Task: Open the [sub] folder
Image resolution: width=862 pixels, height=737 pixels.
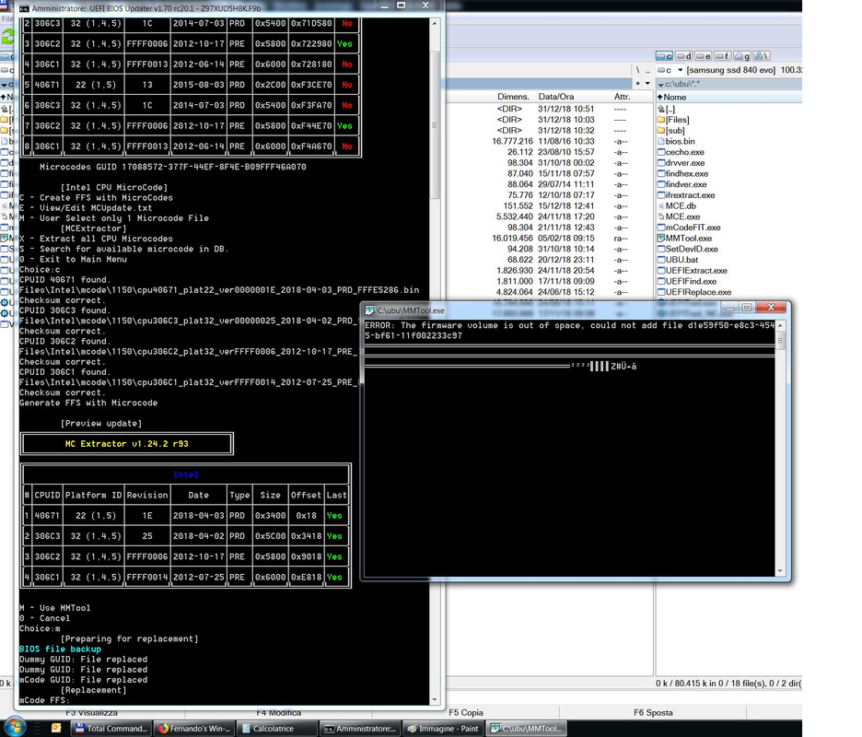Action: click(671, 130)
